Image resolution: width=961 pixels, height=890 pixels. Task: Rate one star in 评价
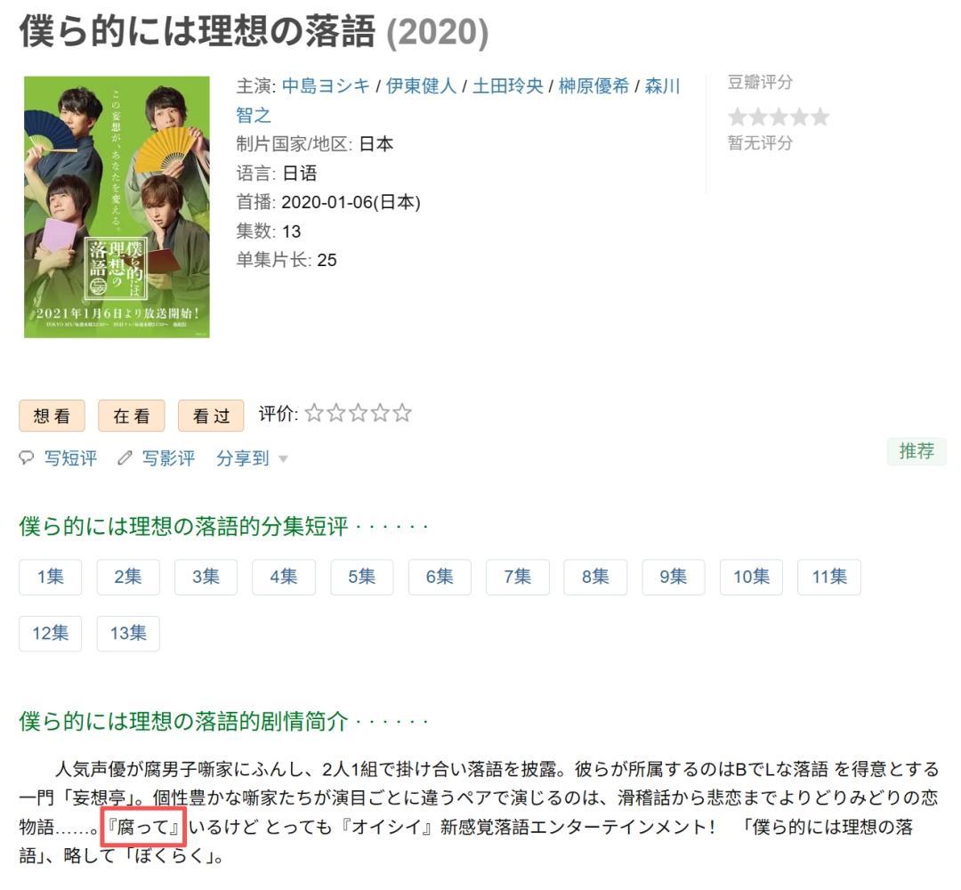point(314,413)
